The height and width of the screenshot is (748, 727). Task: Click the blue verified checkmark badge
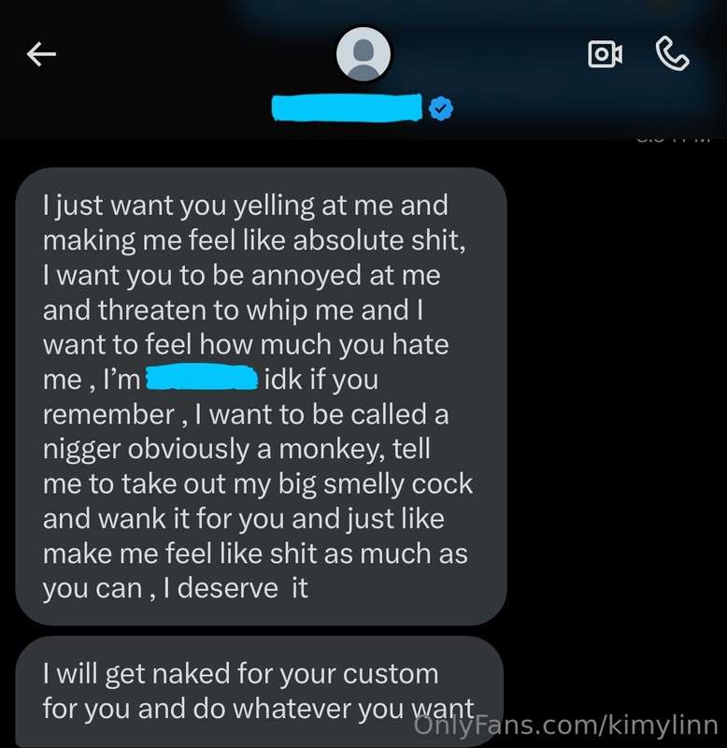point(440,108)
